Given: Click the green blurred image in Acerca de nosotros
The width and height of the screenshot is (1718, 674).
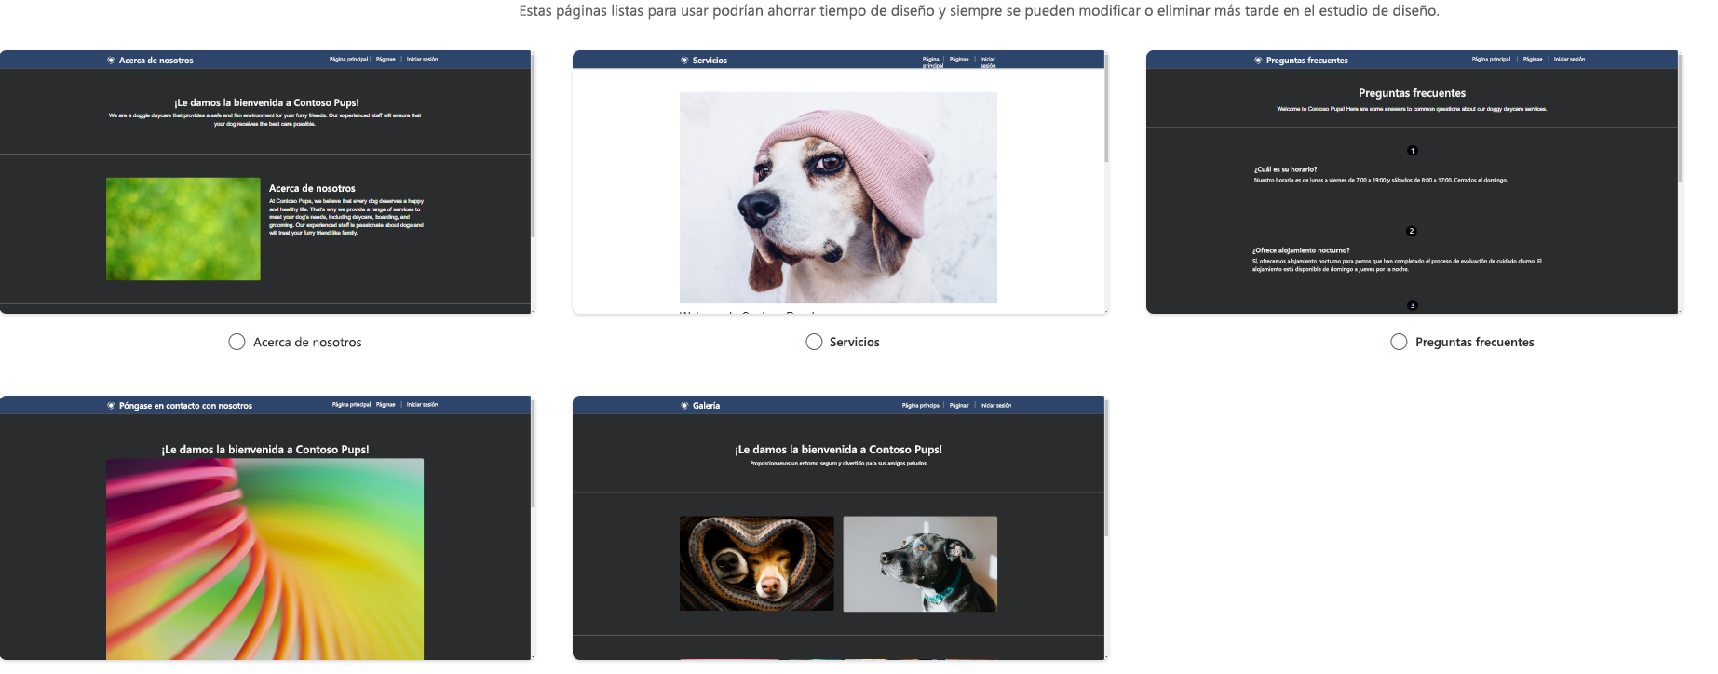Looking at the screenshot, I should [x=183, y=229].
